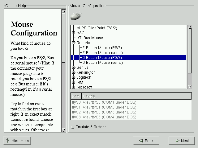Choose 2 Button Mouse (PS/2)

[102, 48]
